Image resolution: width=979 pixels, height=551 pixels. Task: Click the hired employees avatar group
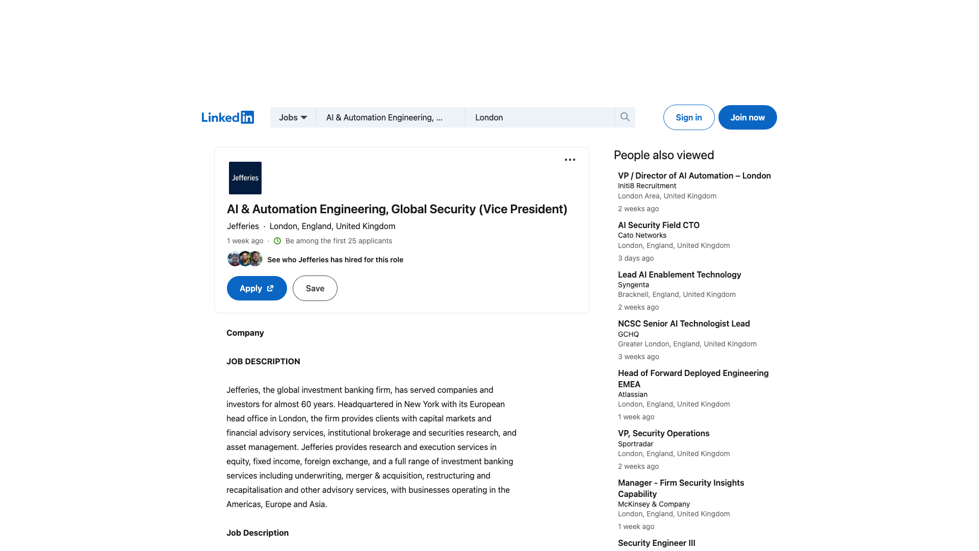245,259
